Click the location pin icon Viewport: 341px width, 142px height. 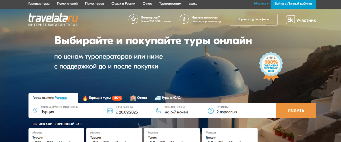tap(35, 111)
